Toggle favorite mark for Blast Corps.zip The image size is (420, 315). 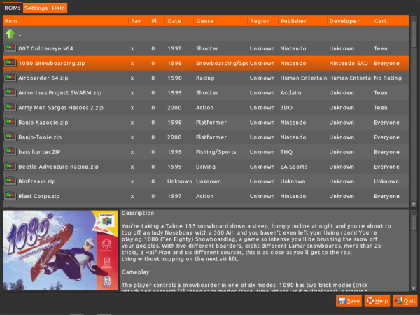click(x=132, y=196)
